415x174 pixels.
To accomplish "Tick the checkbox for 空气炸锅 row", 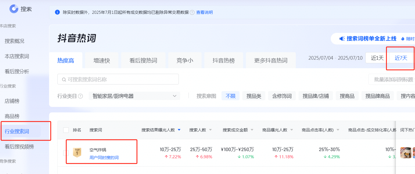I will [x=66, y=153].
